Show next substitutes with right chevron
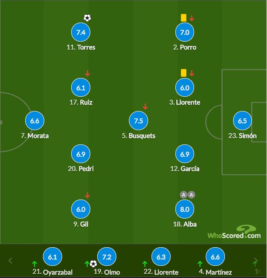The height and width of the screenshot is (278, 267). pos(256,261)
